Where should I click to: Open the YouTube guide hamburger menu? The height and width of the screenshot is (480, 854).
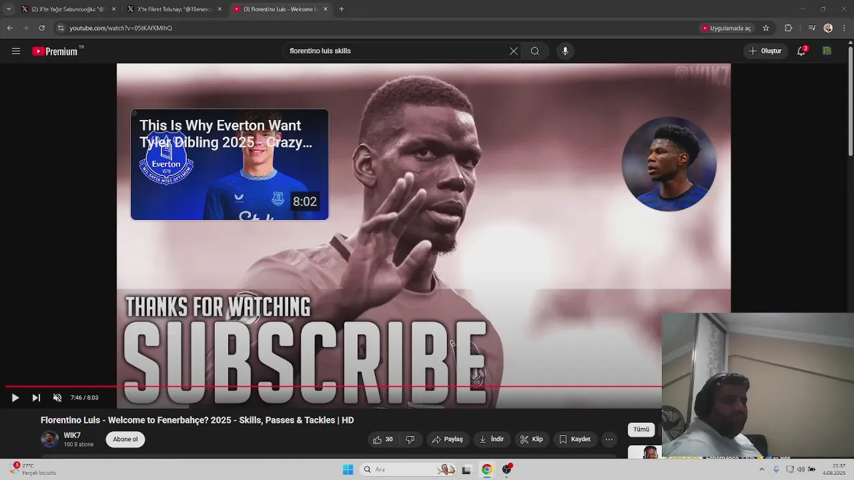pyautogui.click(x=16, y=51)
